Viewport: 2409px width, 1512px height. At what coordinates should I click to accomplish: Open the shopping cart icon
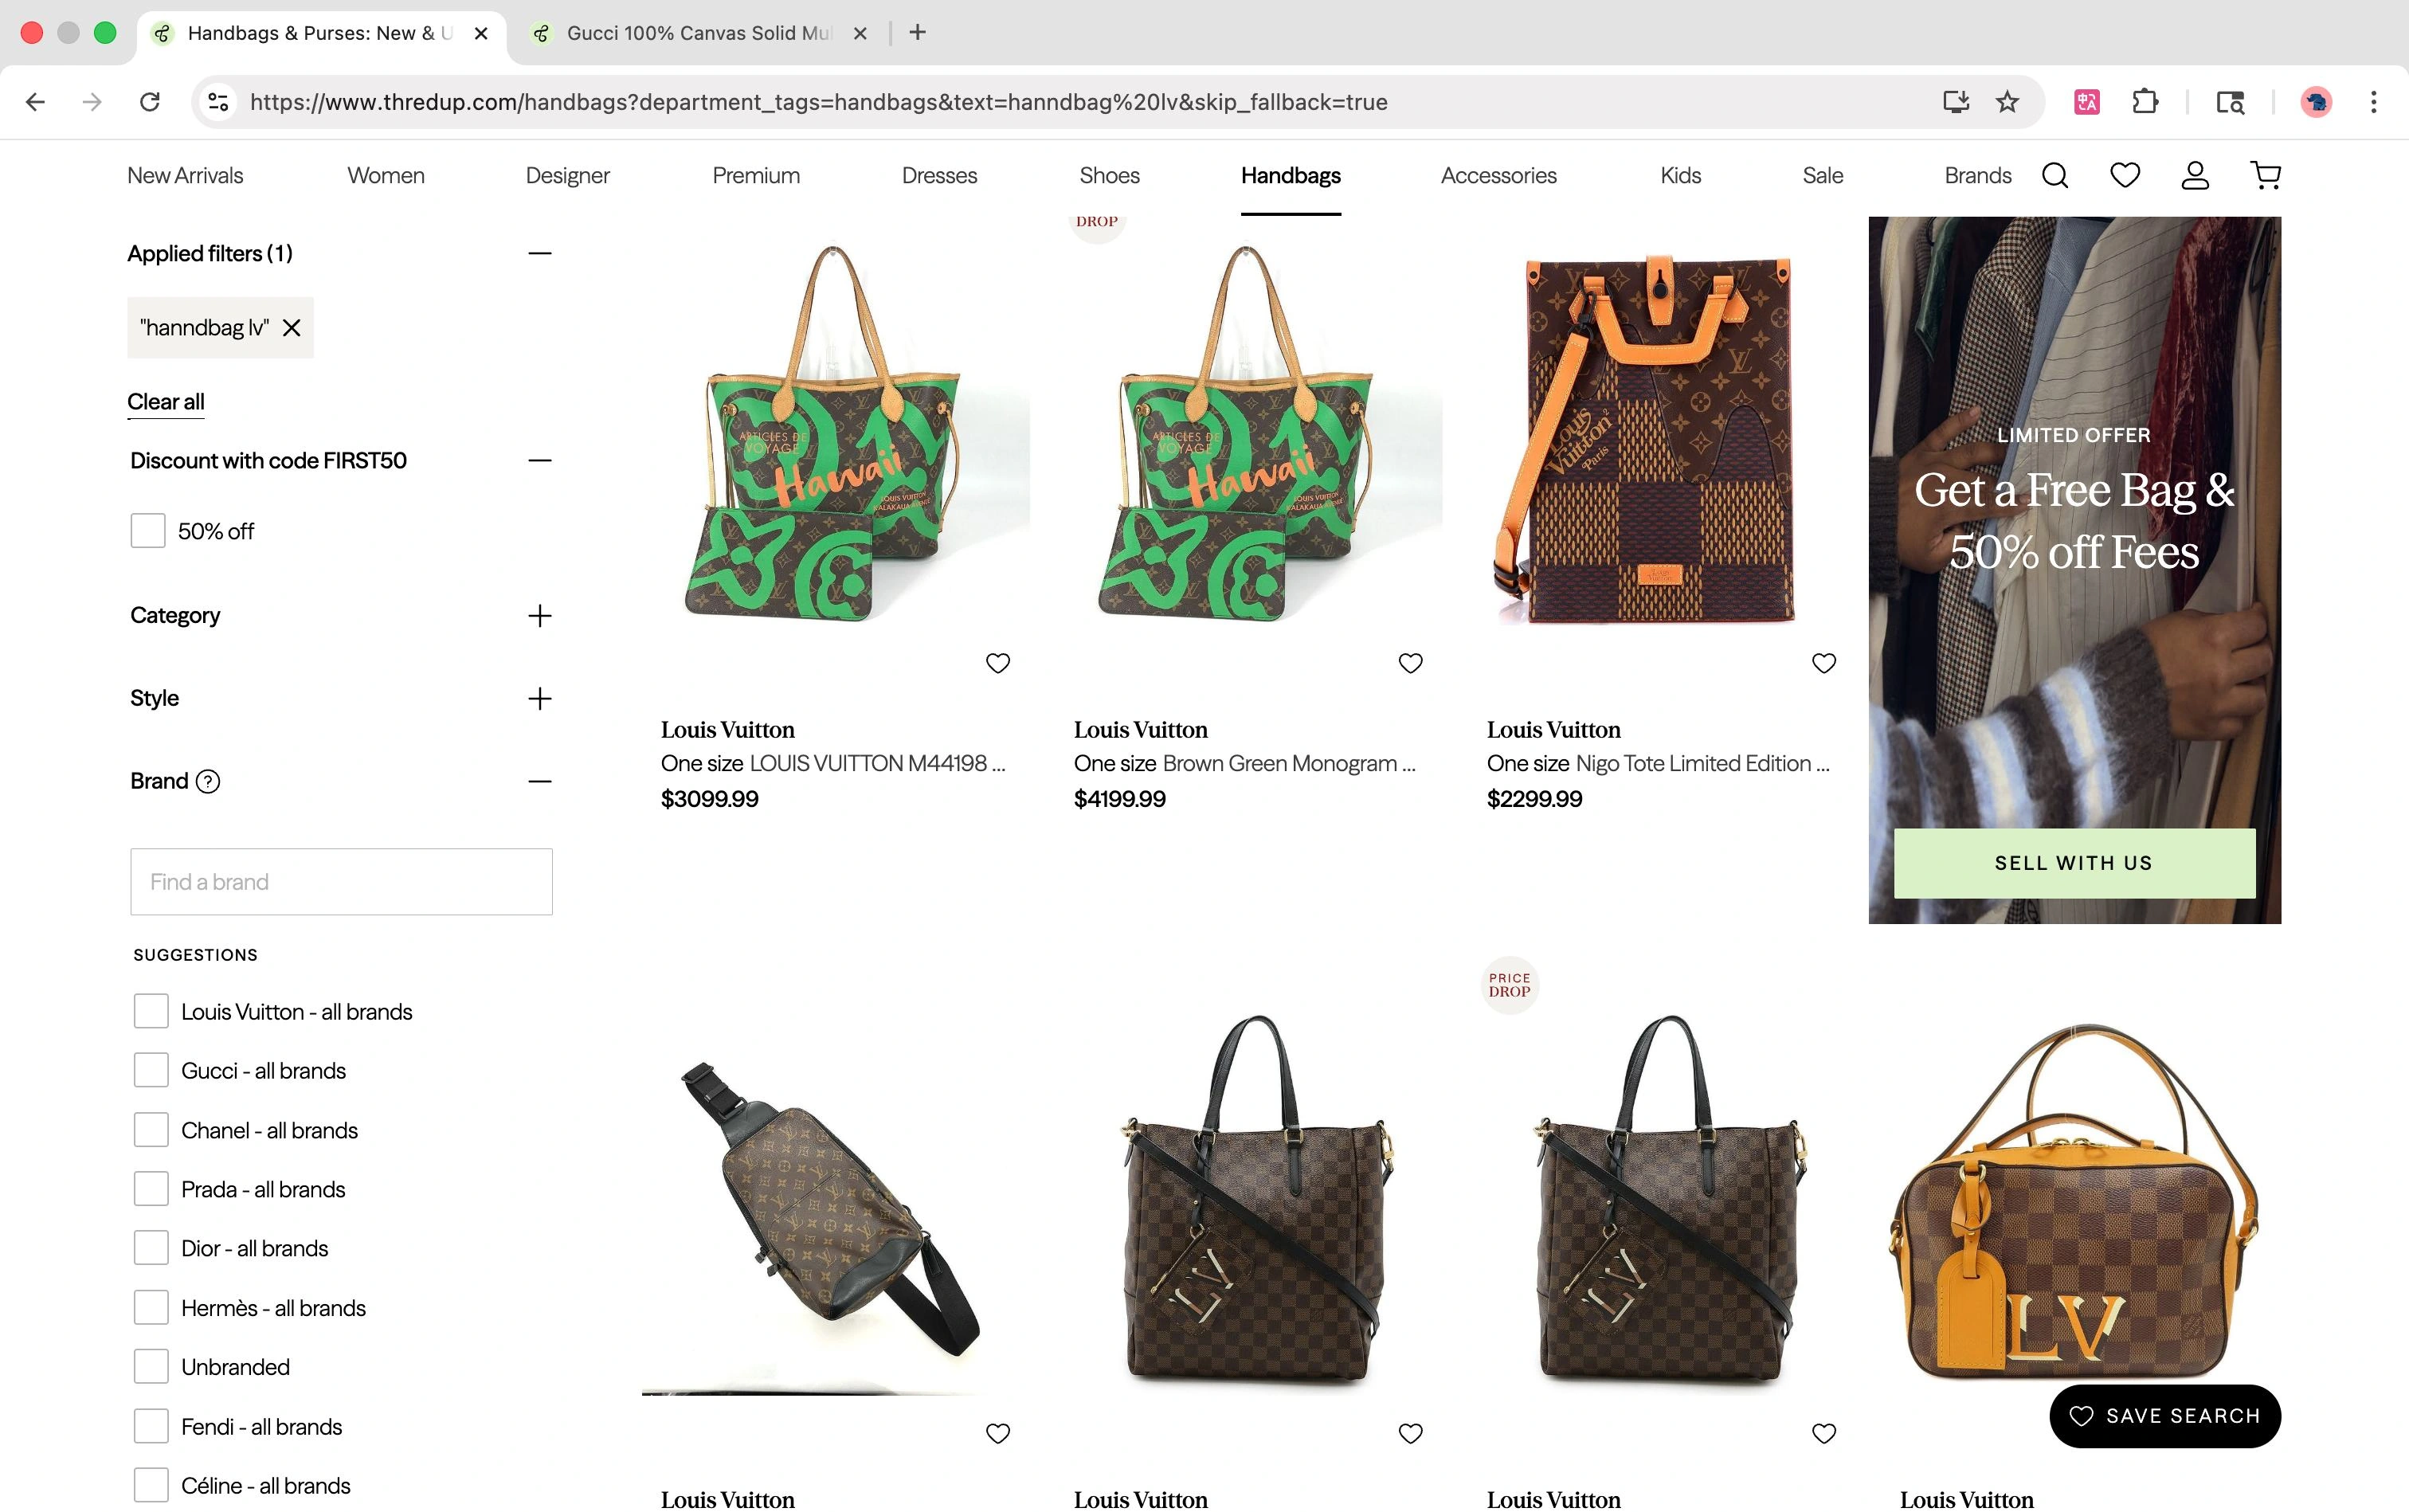tap(2266, 176)
